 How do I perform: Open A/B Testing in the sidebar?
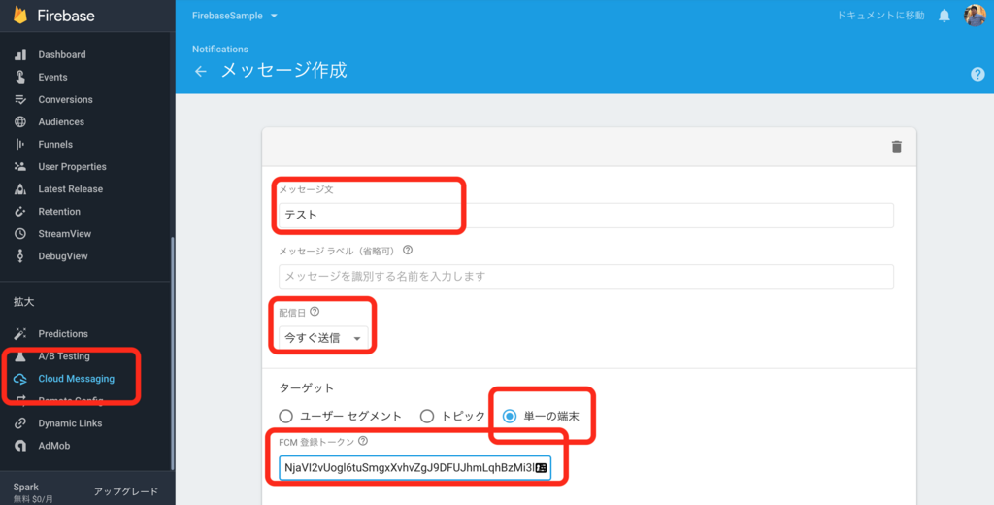(64, 355)
